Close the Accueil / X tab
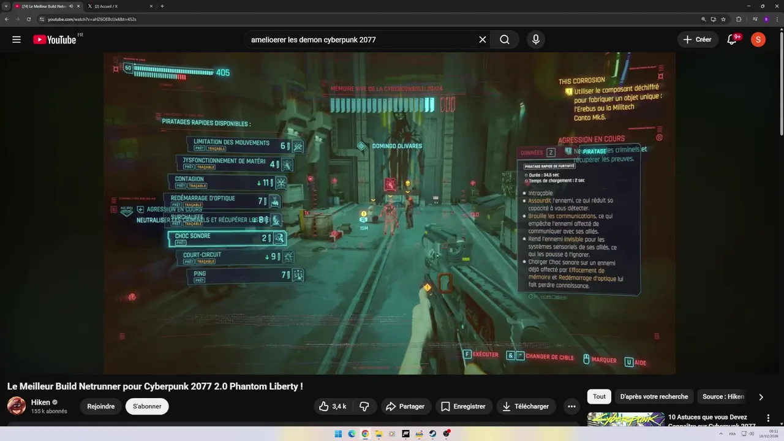This screenshot has width=784, height=441. [151, 6]
